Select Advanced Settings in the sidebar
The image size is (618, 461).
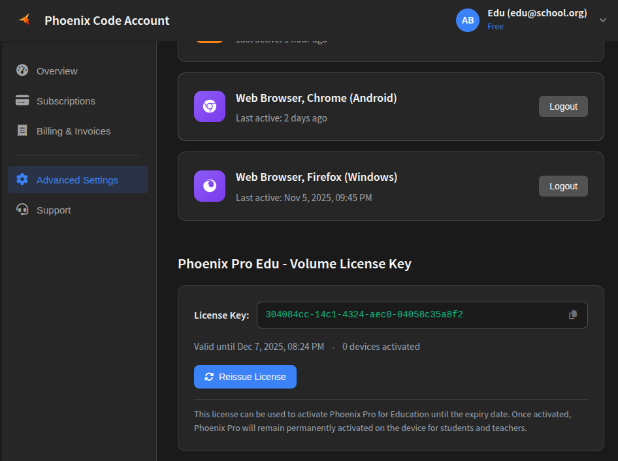[x=77, y=180]
